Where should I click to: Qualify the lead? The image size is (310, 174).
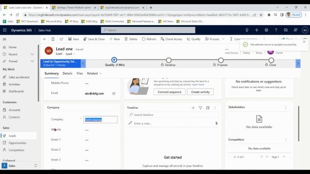pos(194,39)
